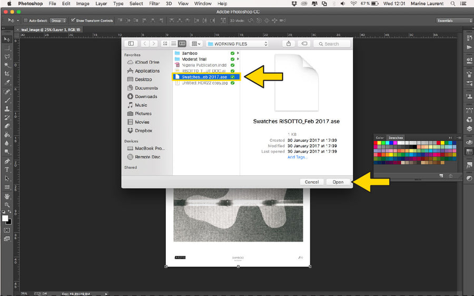The image size is (474, 296).
Task: Select the Crop tool
Action: click(x=7, y=74)
